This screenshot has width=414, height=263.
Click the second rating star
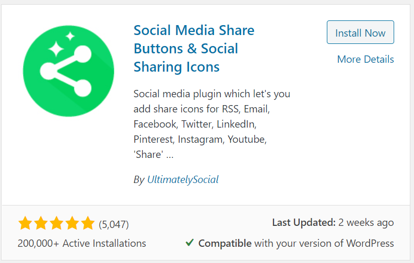pyautogui.click(x=41, y=223)
